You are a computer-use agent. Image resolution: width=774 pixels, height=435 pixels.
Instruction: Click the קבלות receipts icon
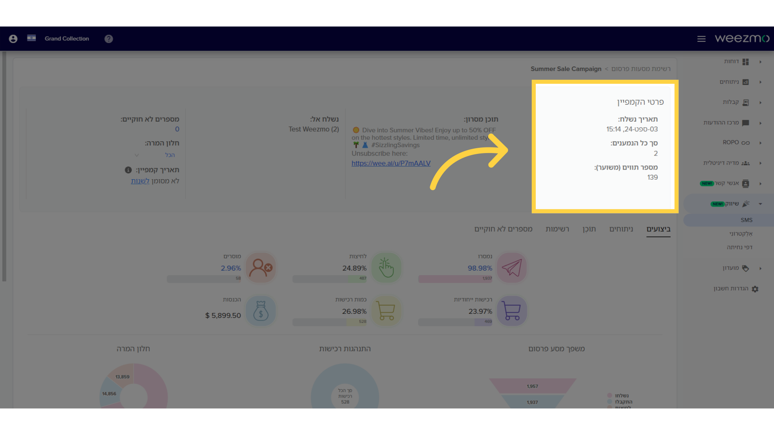tap(746, 103)
